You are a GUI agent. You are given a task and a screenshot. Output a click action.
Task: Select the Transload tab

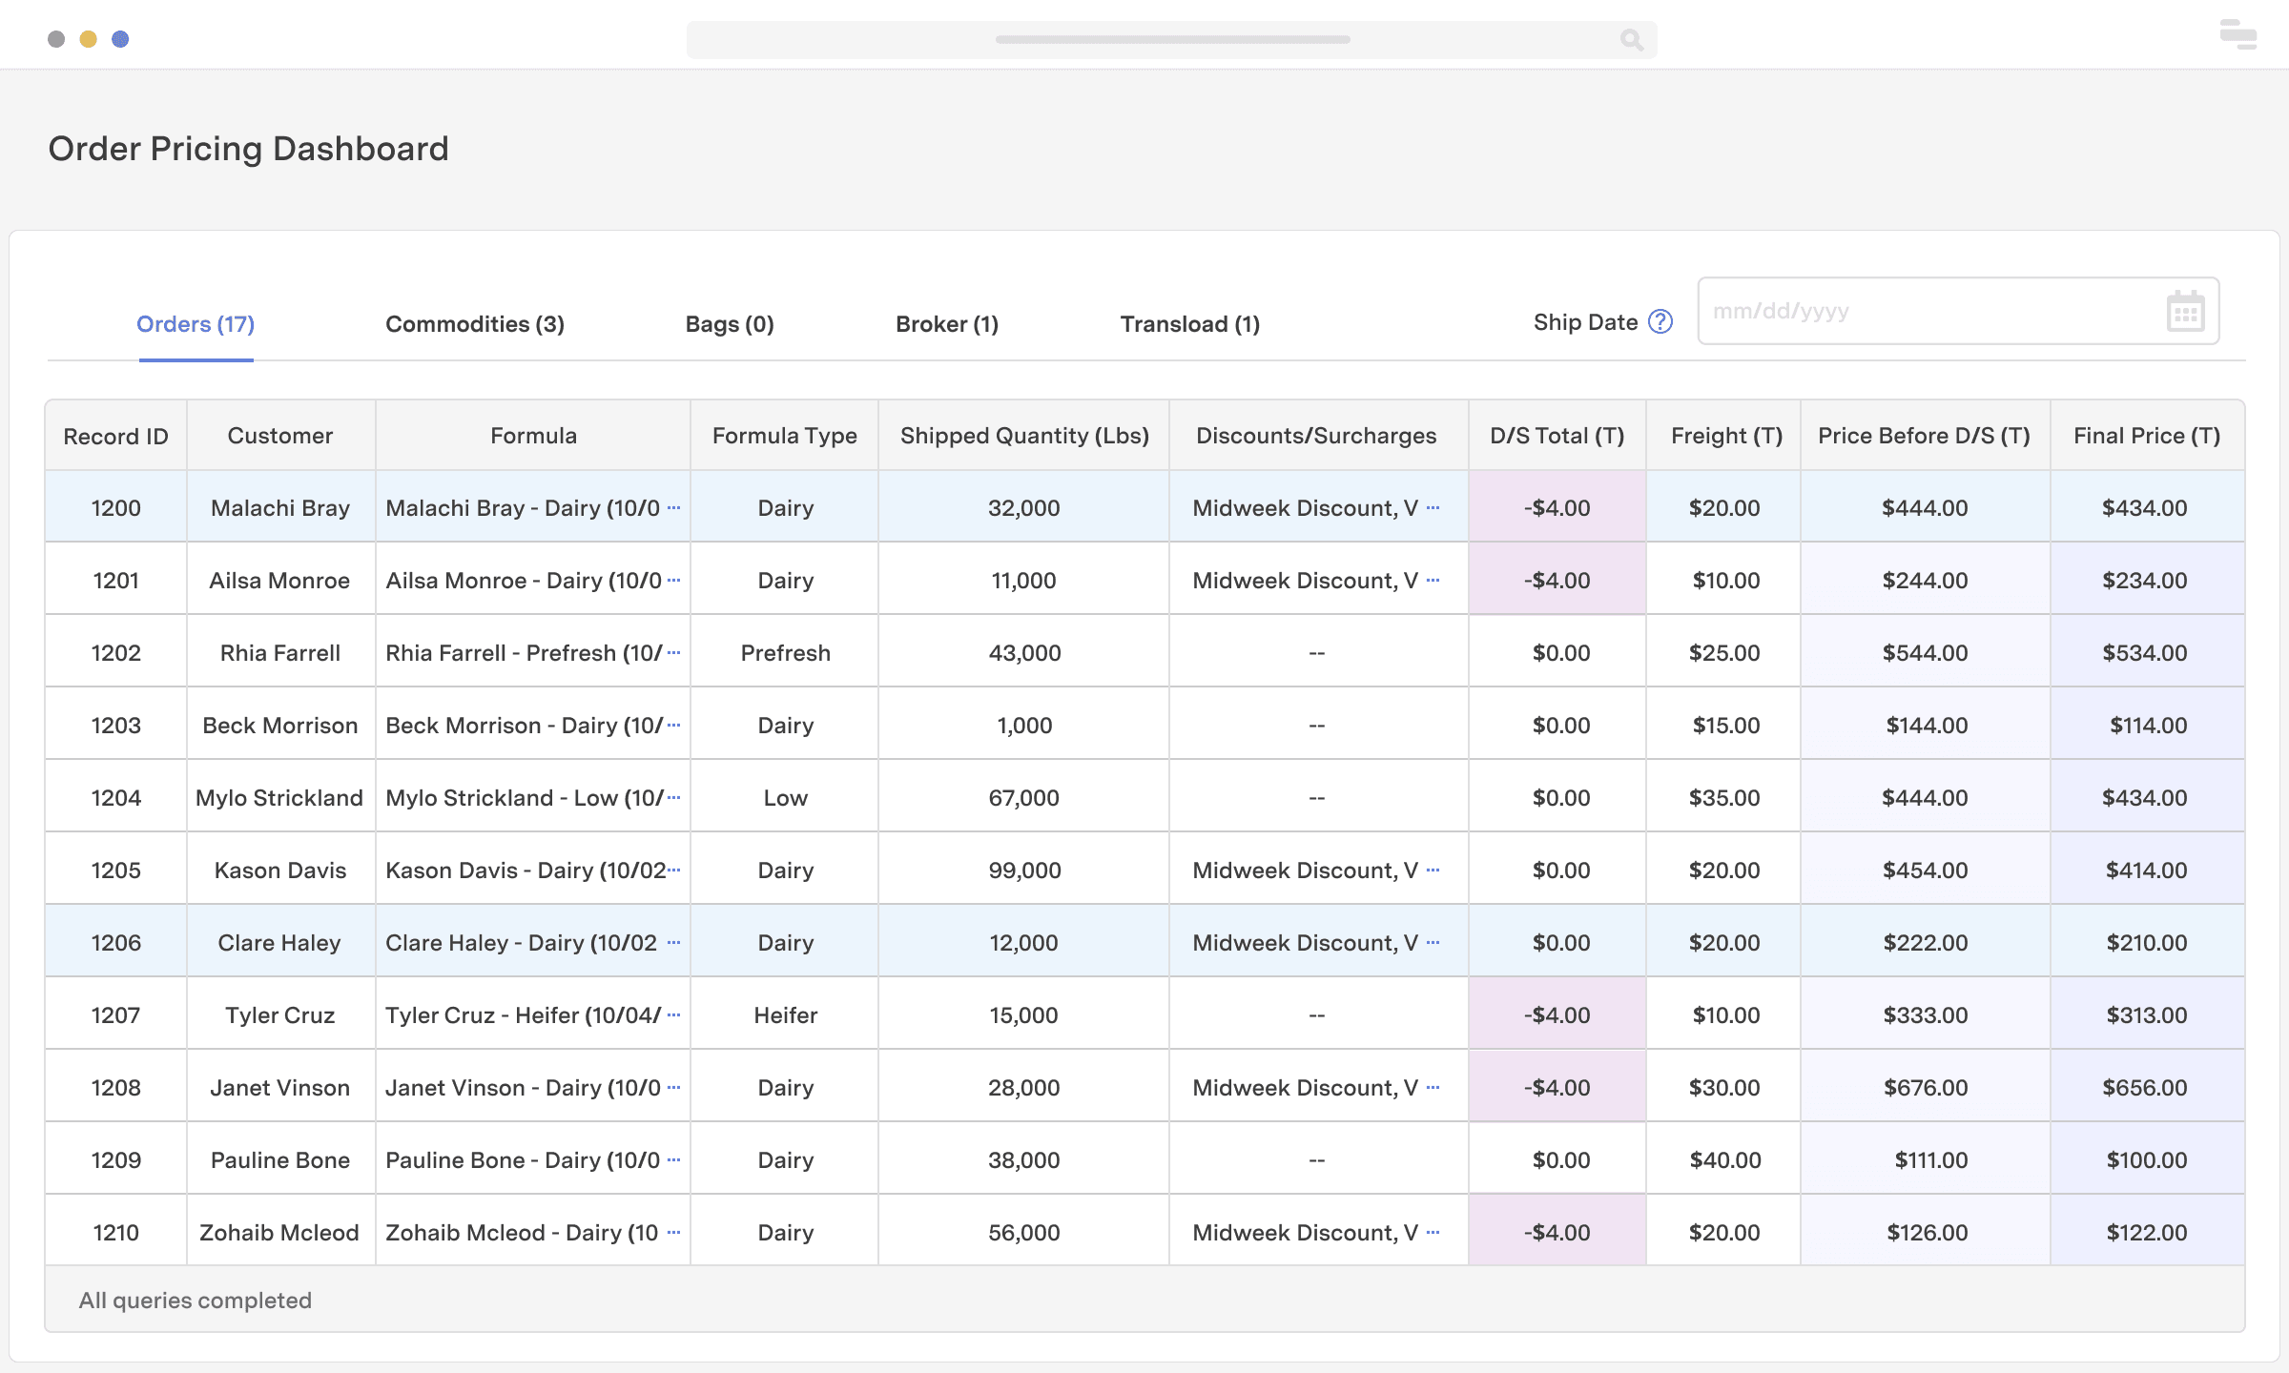coord(1190,324)
